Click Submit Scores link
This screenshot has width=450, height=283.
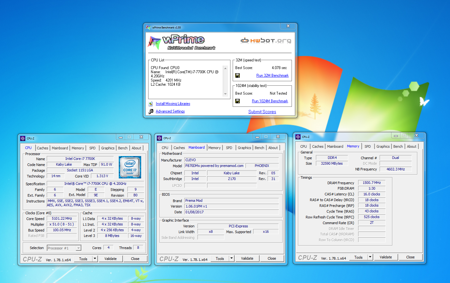tap(262, 112)
